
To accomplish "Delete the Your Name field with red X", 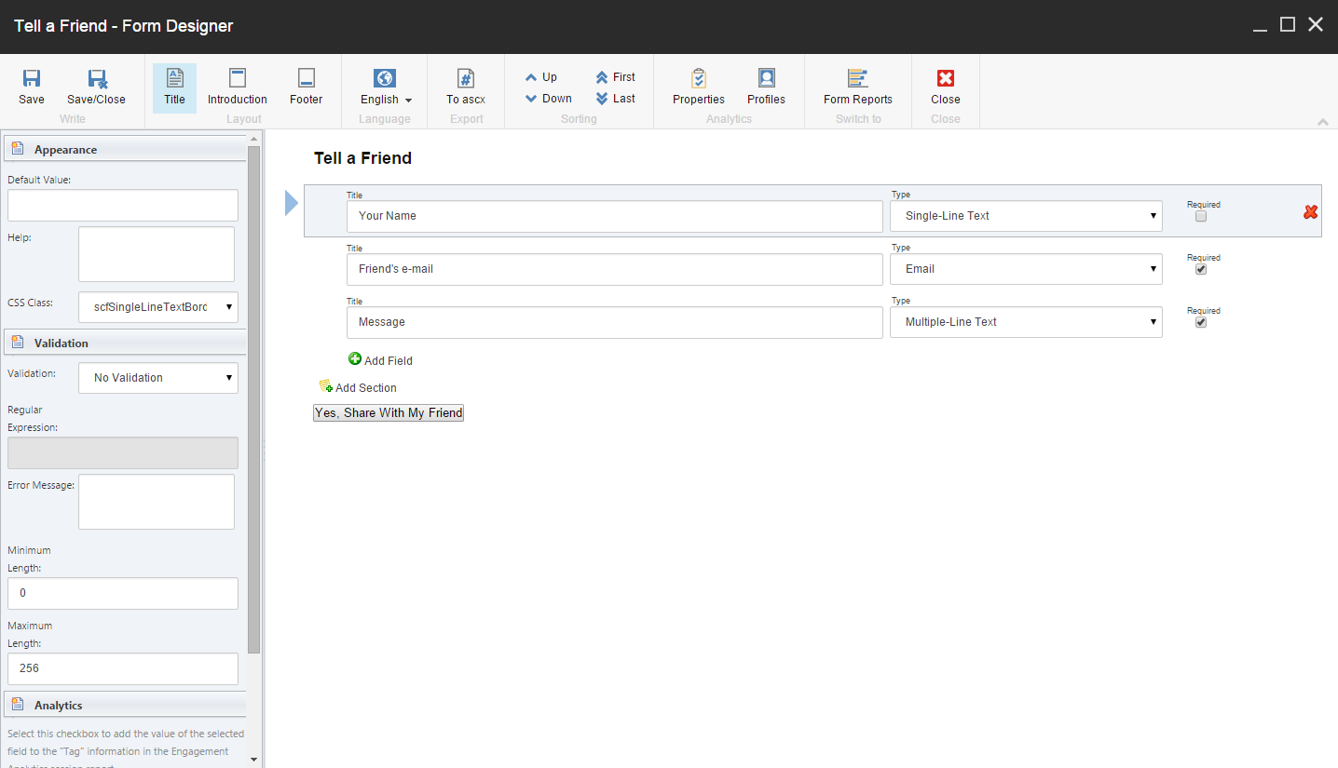I will [1311, 212].
